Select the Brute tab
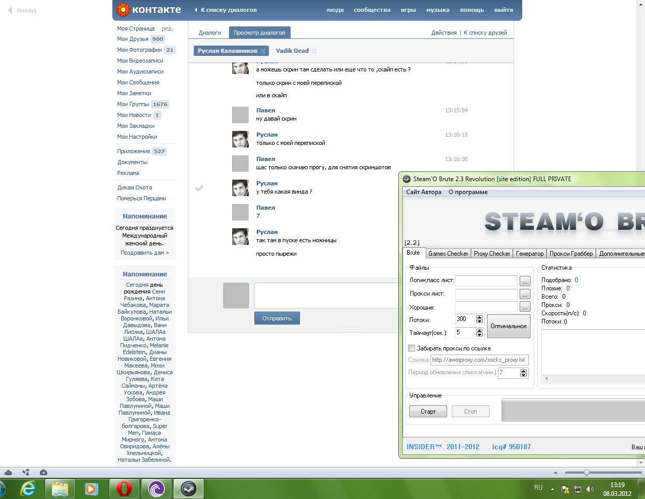This screenshot has height=499, width=645. (413, 253)
